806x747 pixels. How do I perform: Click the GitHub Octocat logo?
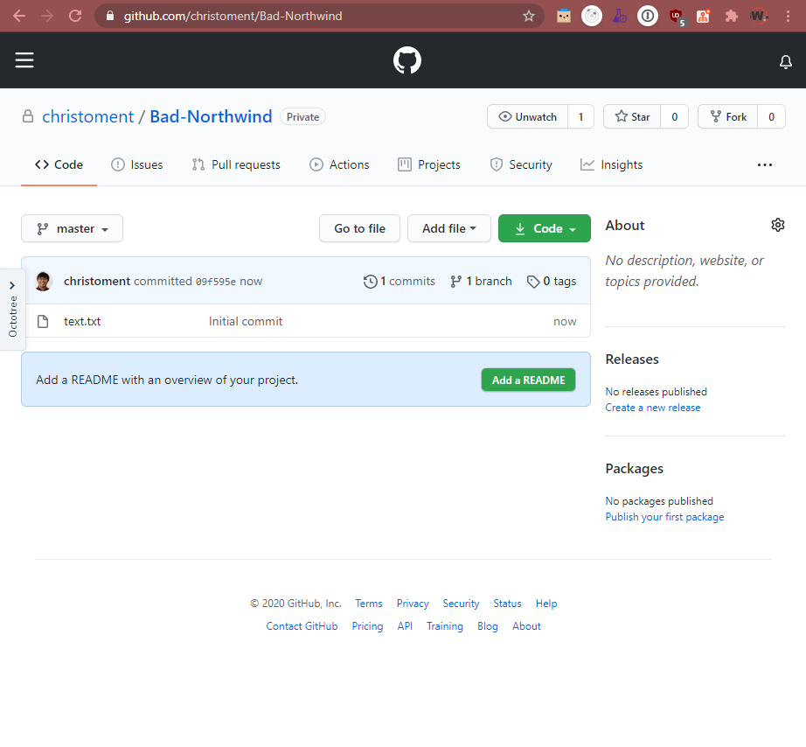click(406, 60)
